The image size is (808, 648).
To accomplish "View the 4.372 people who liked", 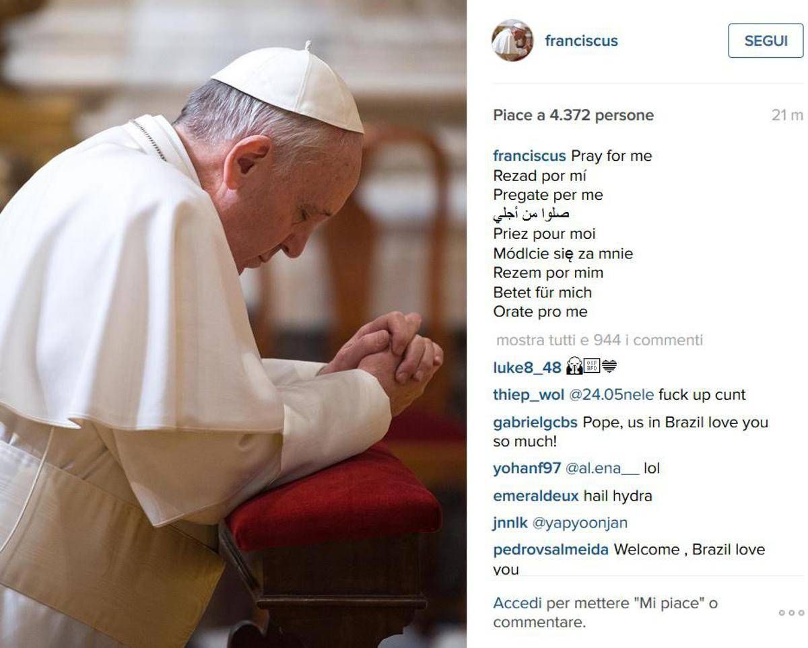I will point(573,115).
